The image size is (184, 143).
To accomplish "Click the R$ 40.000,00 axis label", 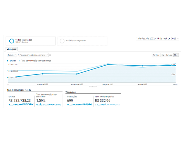I will coord(13,71).
